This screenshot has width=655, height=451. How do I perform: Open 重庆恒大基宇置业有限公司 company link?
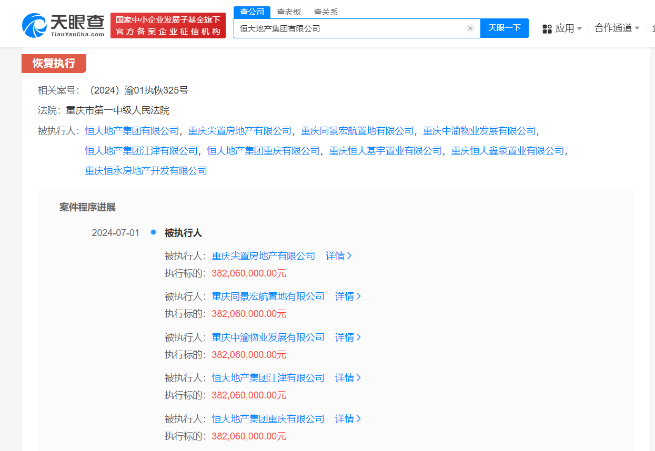coord(385,151)
